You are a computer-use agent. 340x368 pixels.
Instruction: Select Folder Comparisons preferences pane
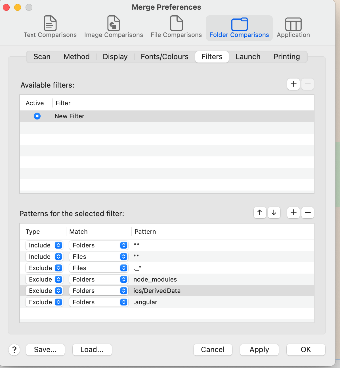click(x=239, y=28)
